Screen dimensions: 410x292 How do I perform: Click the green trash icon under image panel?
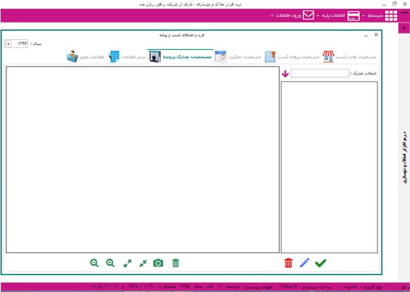pos(175,263)
